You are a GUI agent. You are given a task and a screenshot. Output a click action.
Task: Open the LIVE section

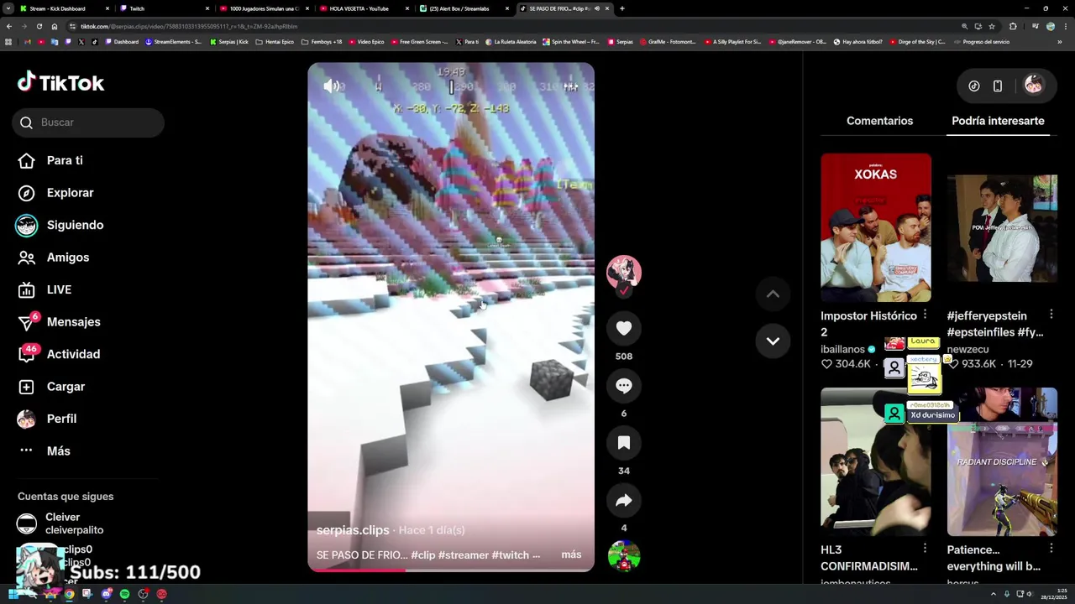[45, 289]
